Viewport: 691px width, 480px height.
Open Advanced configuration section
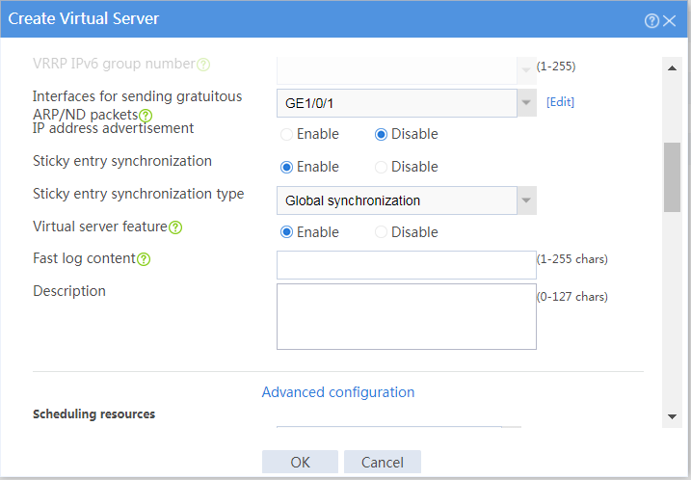click(x=338, y=392)
